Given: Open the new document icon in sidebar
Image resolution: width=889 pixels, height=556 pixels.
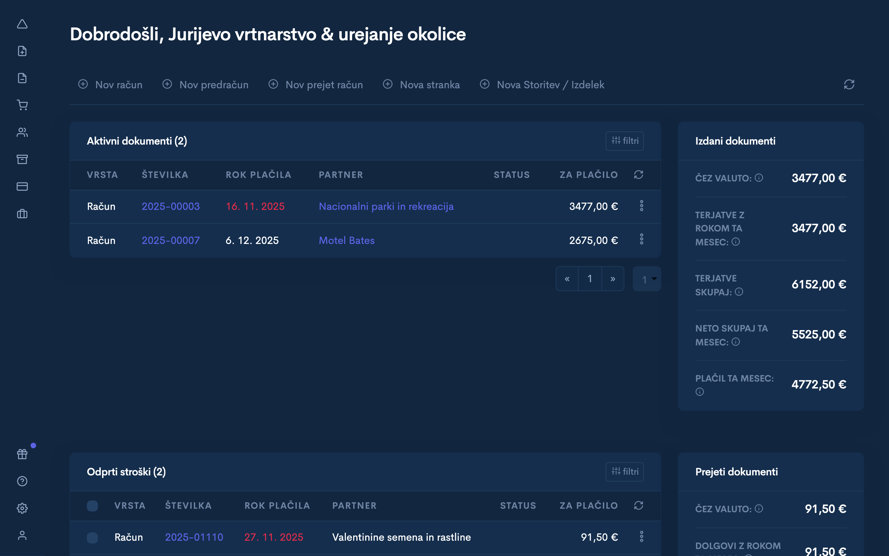Looking at the screenshot, I should point(23,51).
